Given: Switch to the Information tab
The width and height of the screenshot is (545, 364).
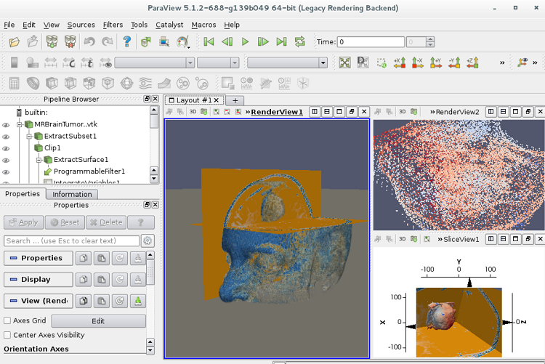Looking at the screenshot, I should [x=72, y=194].
